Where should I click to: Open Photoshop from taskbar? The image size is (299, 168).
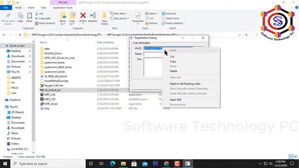[156, 164]
